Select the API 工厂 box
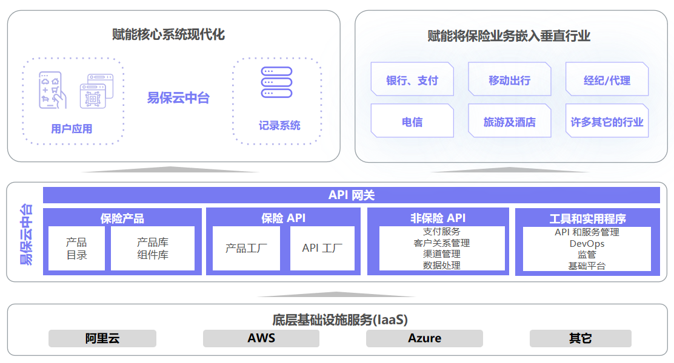The height and width of the screenshot is (363, 674). point(322,248)
